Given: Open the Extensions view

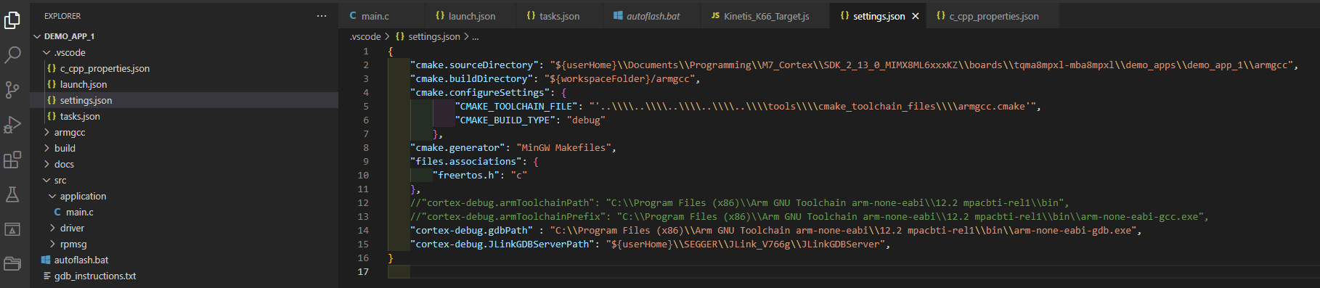Looking at the screenshot, I should click(12, 160).
